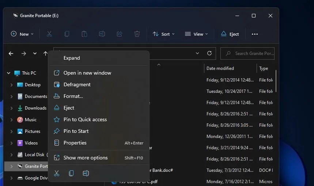Click the Rename icon in the toolbar
Viewport: 314px width, 186px height.
(x=102, y=34)
